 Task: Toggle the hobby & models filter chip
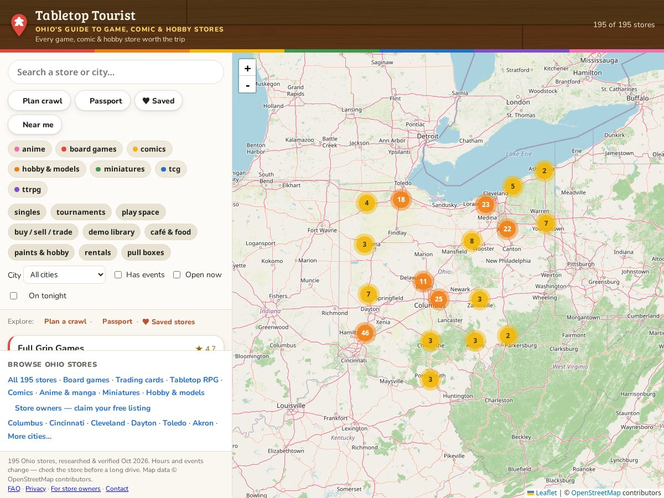click(x=47, y=169)
